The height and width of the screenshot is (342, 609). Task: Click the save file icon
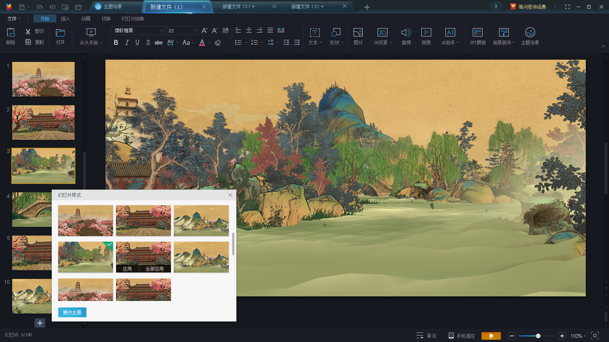(22, 7)
